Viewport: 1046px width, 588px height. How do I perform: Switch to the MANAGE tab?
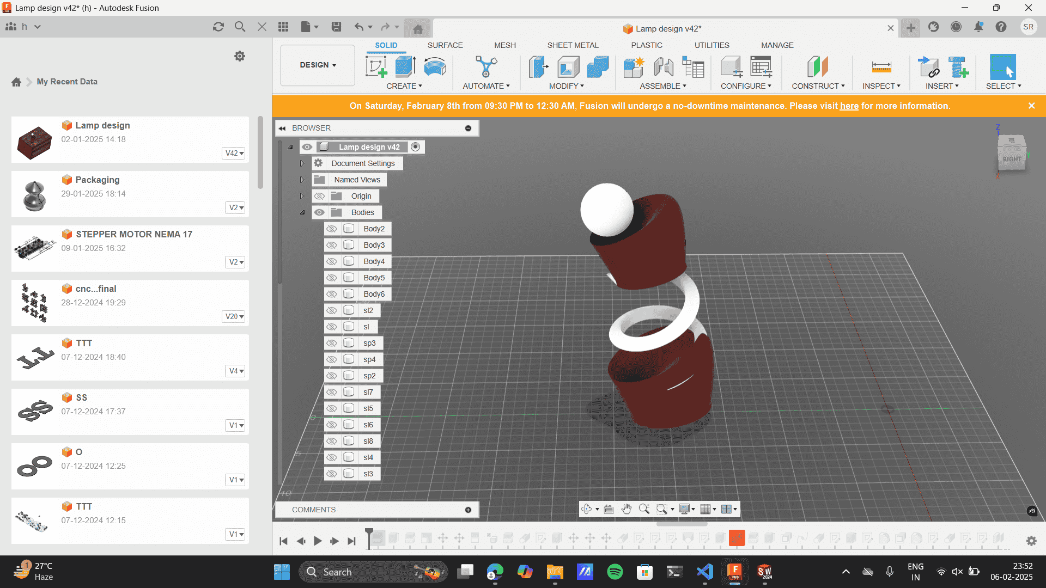click(x=777, y=45)
